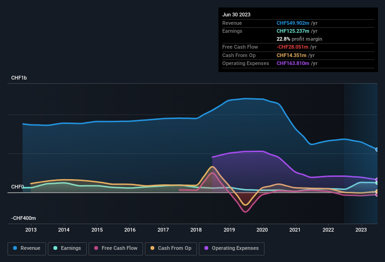Viewport: 385px width, 262px height.
Task: Click the CHF14.351m cash from op value
Action: pyautogui.click(x=292, y=55)
